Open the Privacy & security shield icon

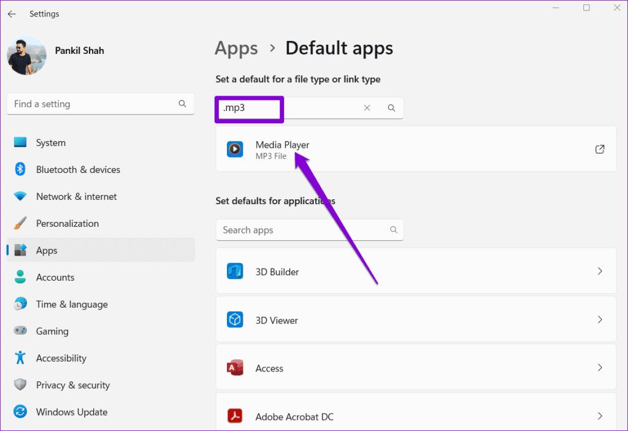[20, 385]
